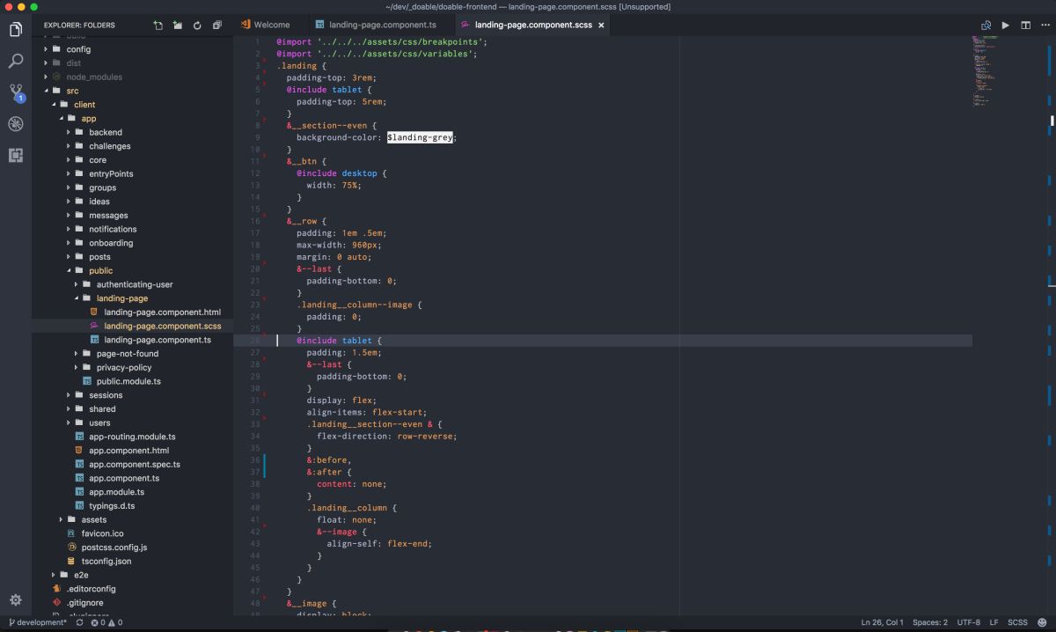
Task: Click Ln 26, Col 1 in status bar
Action: coord(882,622)
